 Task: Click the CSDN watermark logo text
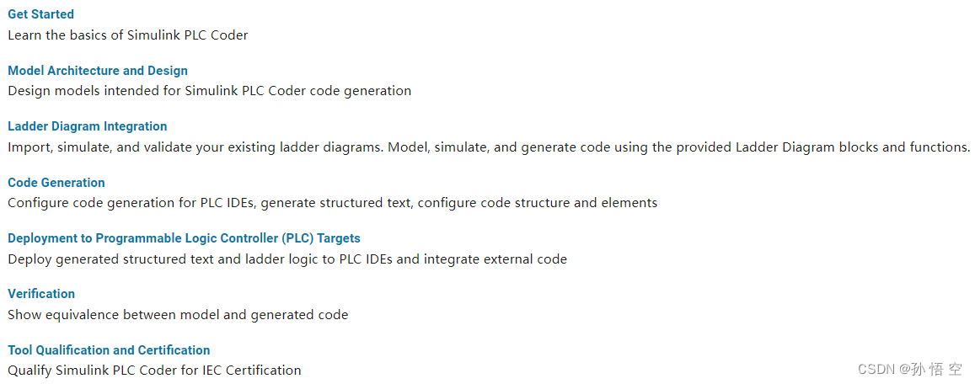[x=876, y=369]
